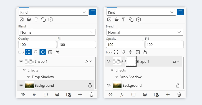
Task: Add layer style via fx, right panel
Action: 122,95
